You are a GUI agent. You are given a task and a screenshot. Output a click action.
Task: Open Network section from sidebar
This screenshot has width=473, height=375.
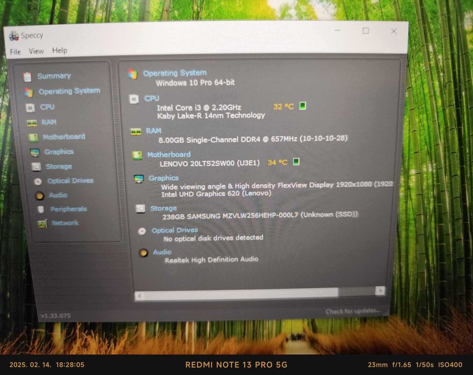[x=65, y=223]
